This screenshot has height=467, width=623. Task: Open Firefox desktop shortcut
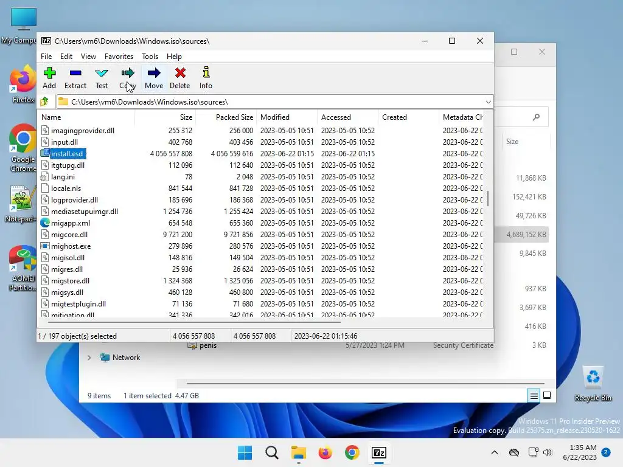23,84
